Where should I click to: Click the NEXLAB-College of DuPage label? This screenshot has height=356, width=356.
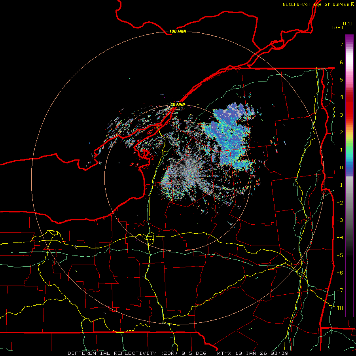(x=318, y=4)
